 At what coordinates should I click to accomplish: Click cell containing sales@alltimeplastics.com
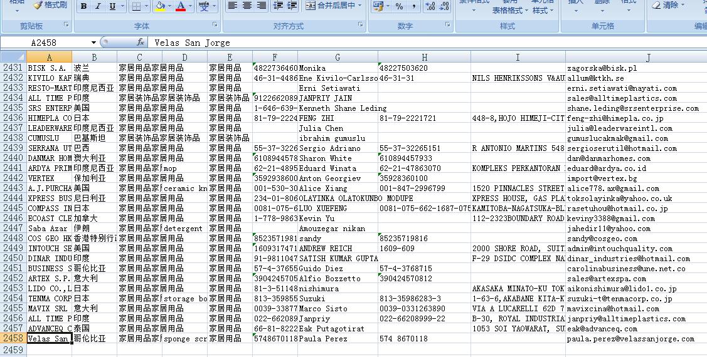click(x=636, y=98)
